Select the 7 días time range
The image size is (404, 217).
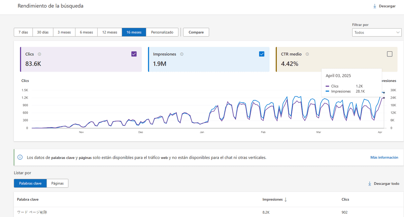pos(23,32)
